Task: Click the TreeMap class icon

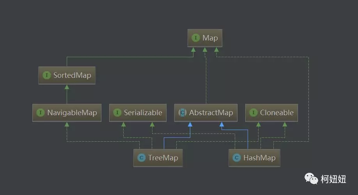Action: click(x=141, y=158)
